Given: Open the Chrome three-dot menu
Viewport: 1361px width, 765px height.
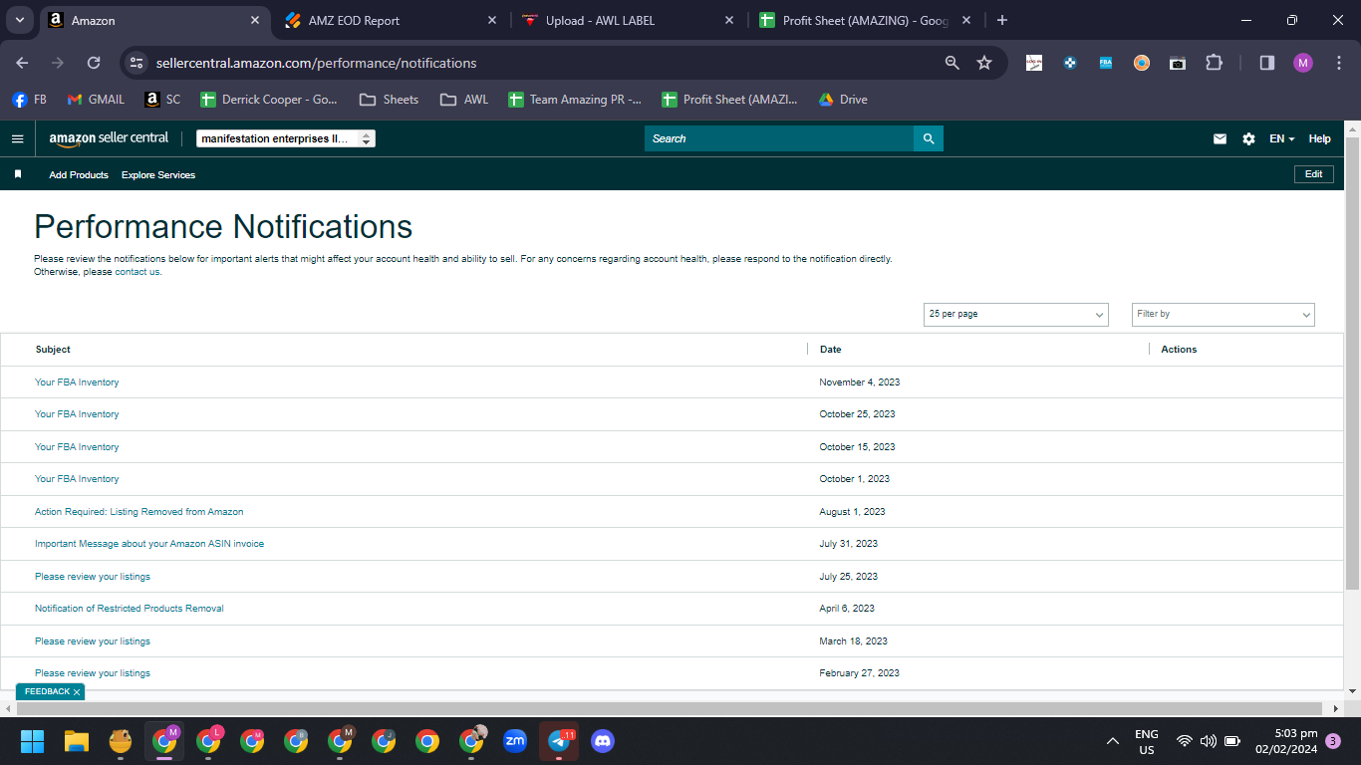Looking at the screenshot, I should coord(1338,63).
